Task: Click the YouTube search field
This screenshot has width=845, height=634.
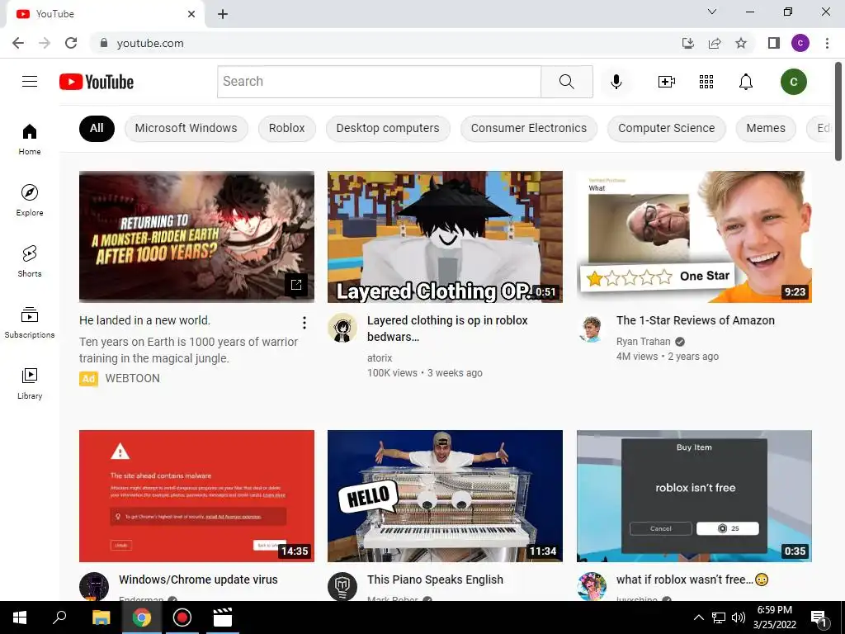Action: click(x=379, y=82)
